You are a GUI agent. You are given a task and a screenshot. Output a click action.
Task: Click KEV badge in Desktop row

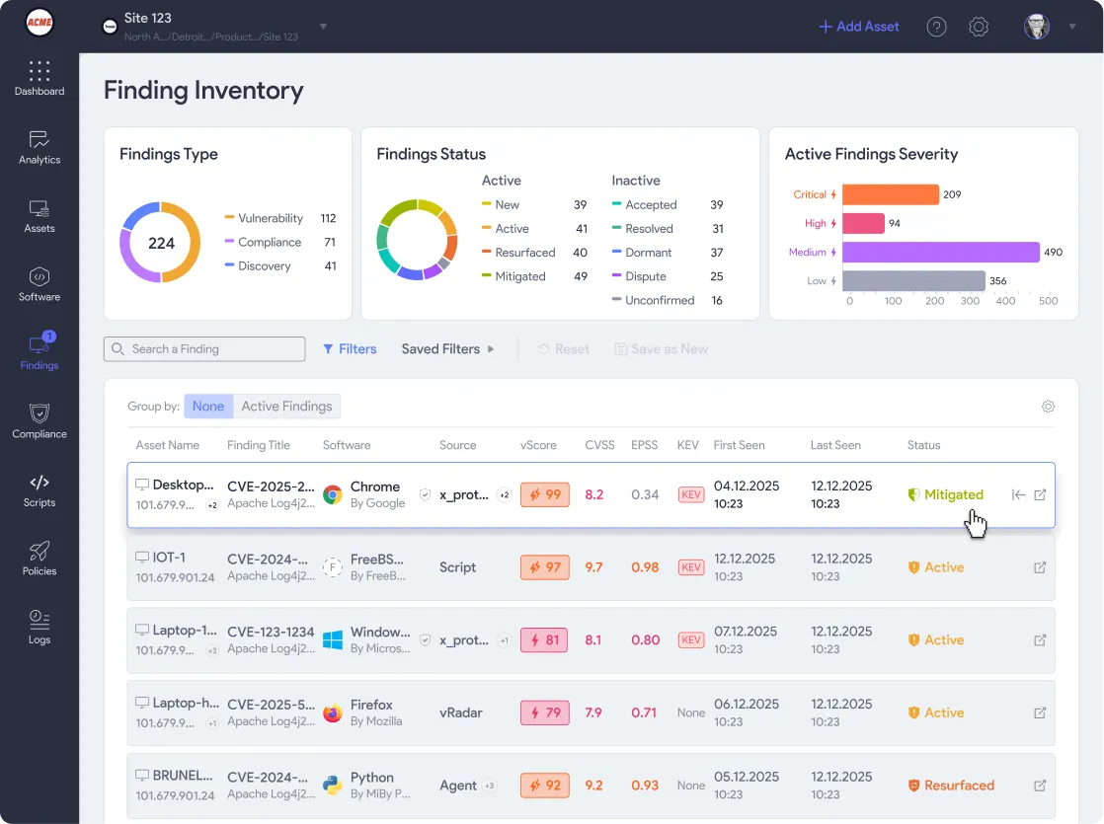(690, 494)
